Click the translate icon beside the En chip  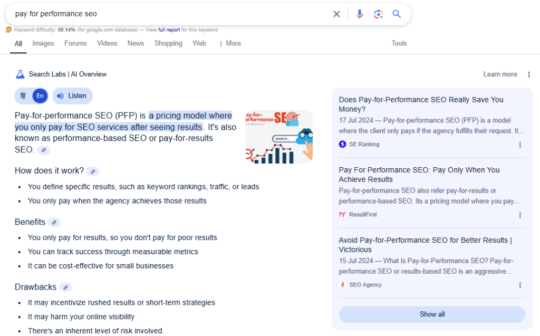[23, 95]
